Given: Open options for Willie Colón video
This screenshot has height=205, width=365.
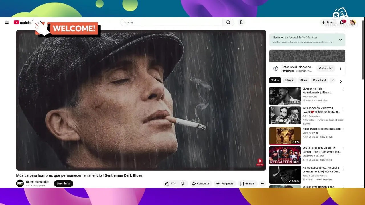Looking at the screenshot, I should click(344, 109).
